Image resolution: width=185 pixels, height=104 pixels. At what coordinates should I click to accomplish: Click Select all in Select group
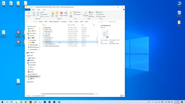click(x=99, y=12)
